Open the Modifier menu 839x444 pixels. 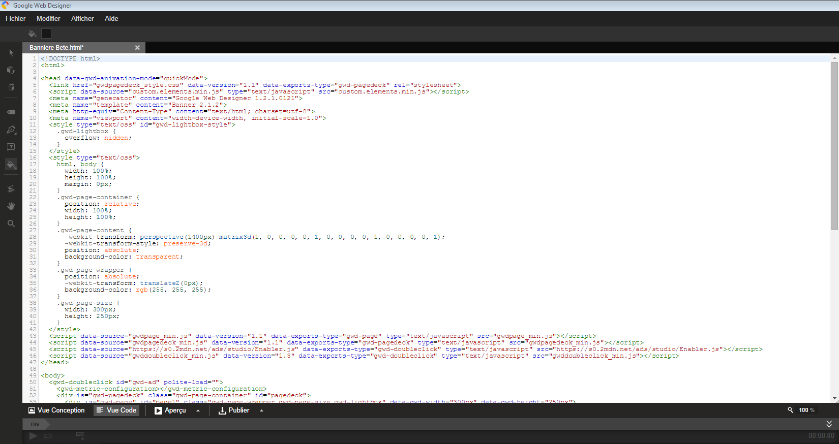[48, 18]
